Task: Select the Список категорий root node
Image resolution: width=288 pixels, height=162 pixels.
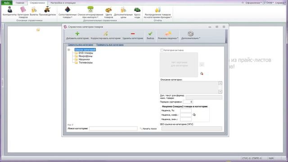Action: (85, 49)
